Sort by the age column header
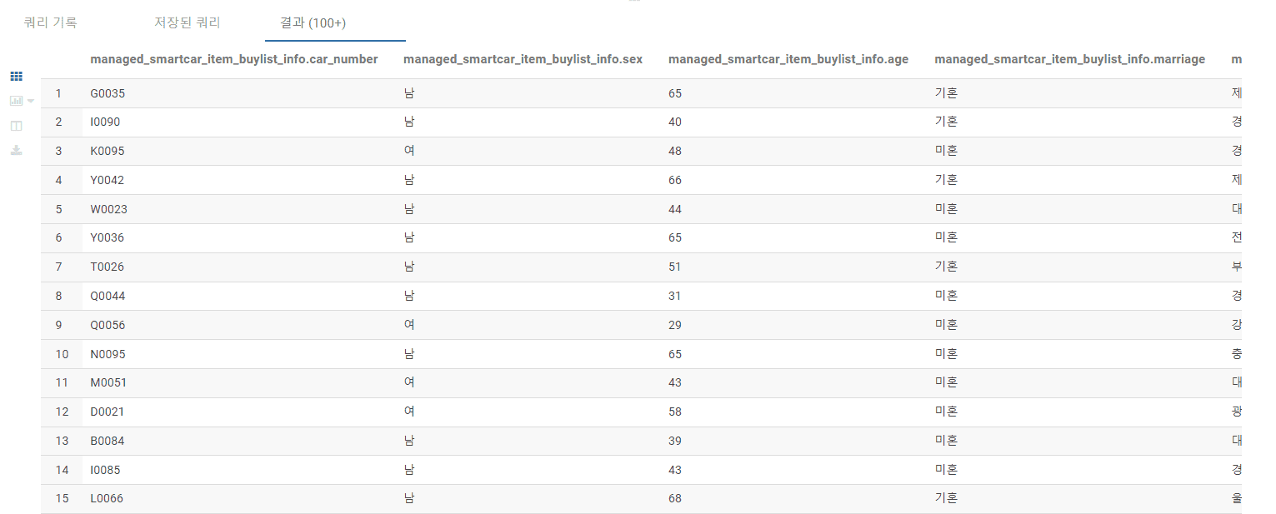 pyautogui.click(x=788, y=59)
